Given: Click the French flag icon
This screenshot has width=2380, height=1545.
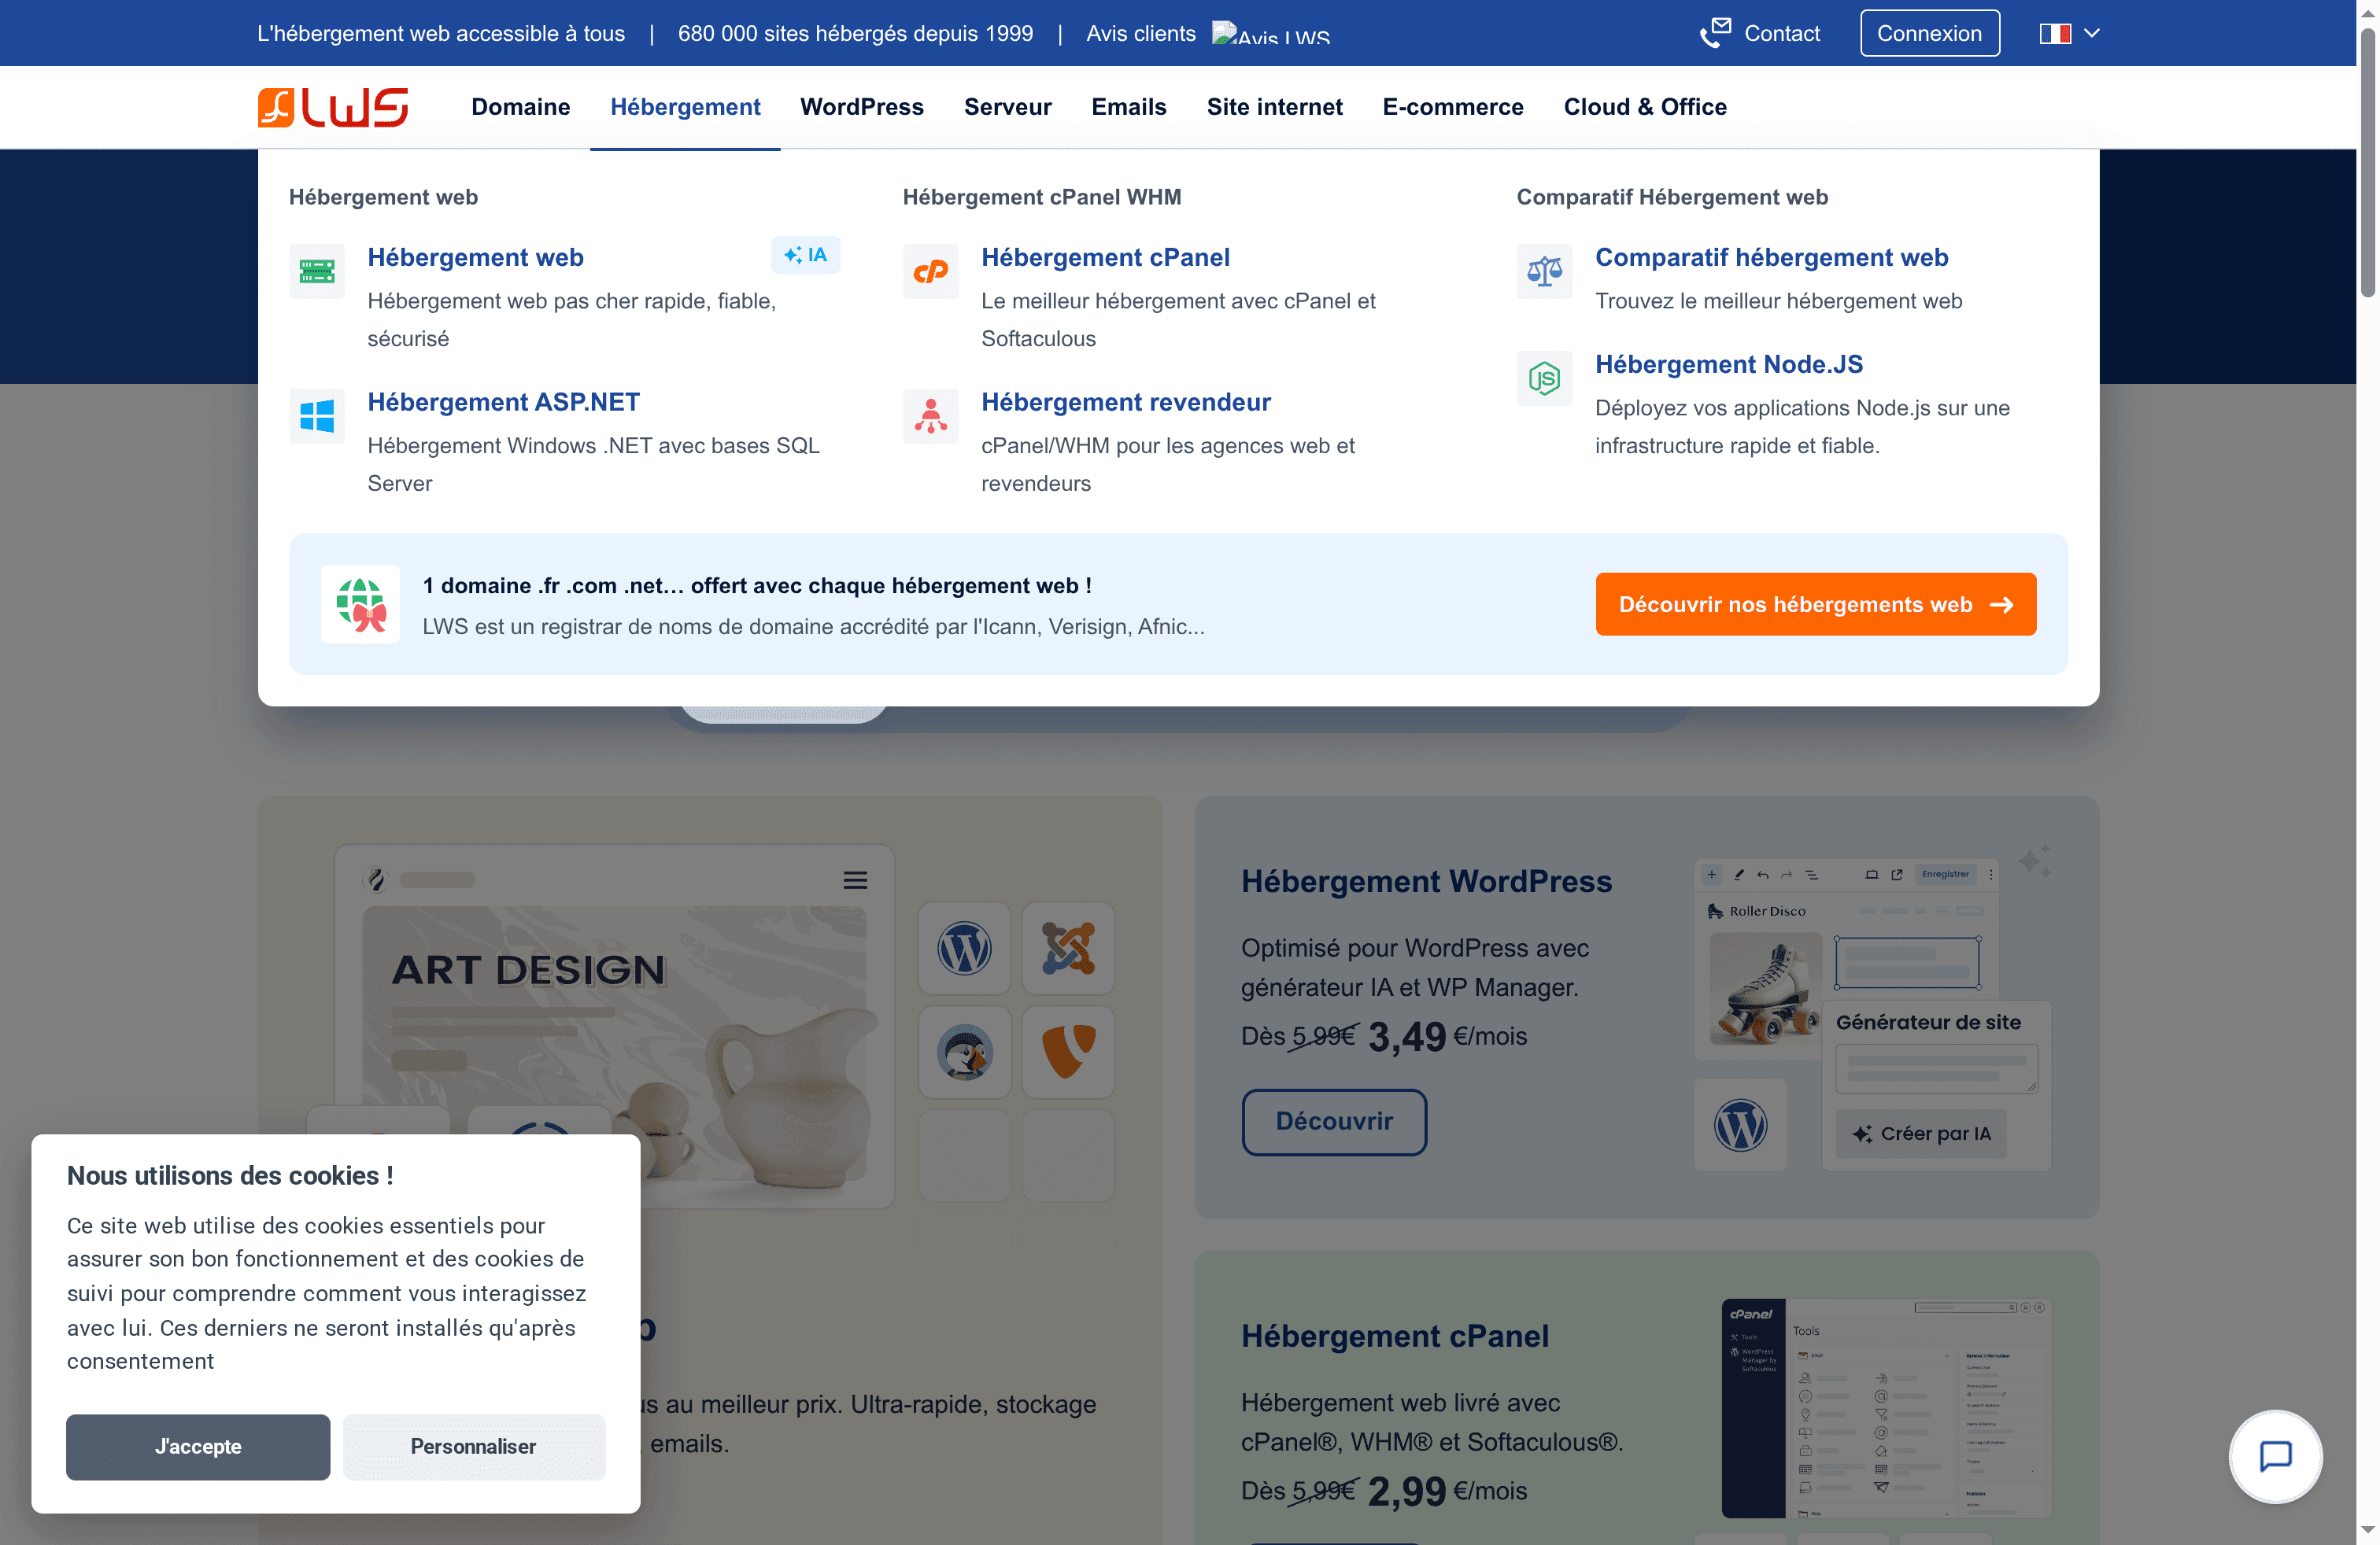Looking at the screenshot, I should point(2055,33).
